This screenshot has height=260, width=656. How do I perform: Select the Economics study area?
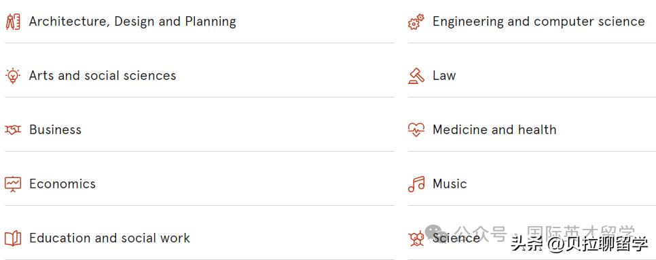click(62, 184)
